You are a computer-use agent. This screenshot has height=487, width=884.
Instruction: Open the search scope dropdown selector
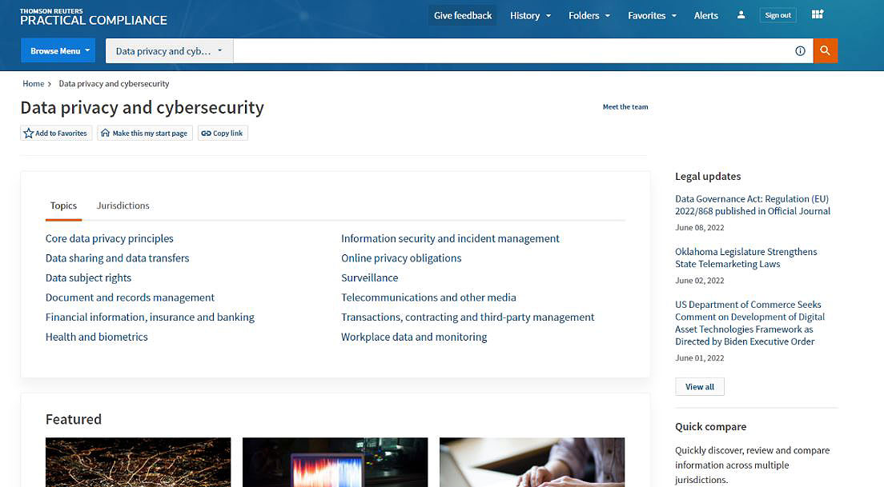coord(169,50)
